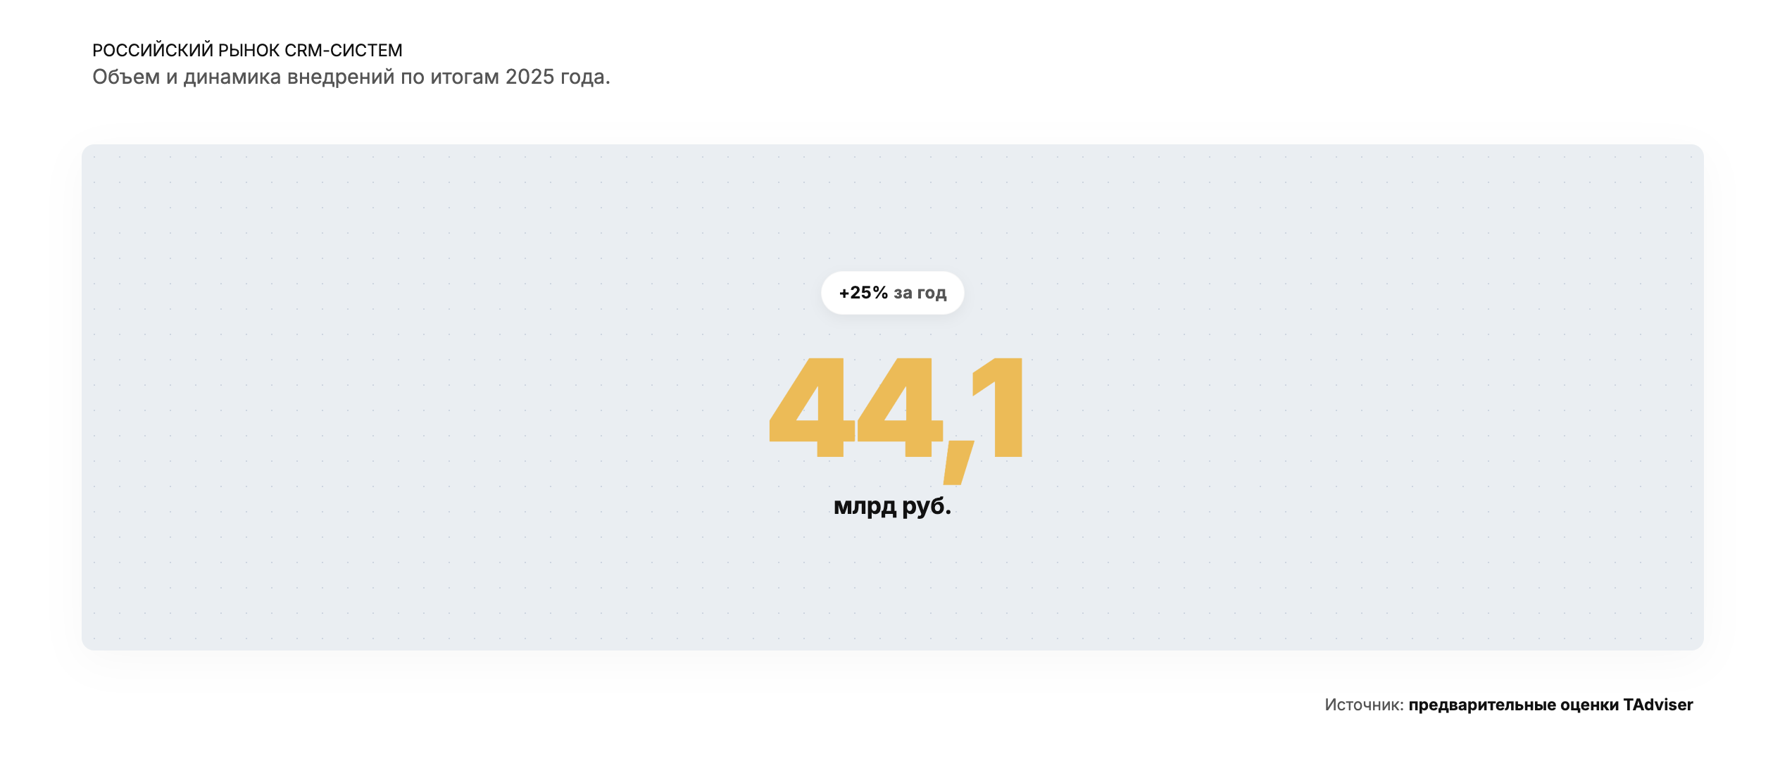Click the "+25%" value inside the badge

[x=863, y=293]
